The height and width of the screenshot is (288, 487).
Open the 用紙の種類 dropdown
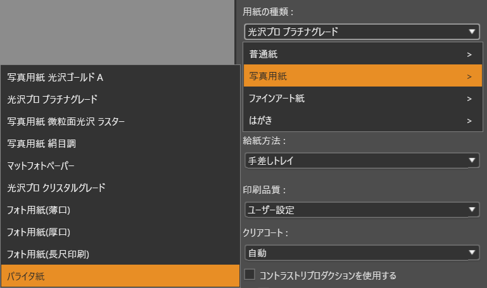coord(362,31)
